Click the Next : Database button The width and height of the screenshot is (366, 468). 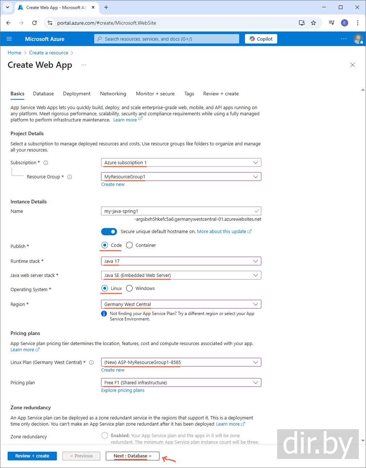(132, 456)
